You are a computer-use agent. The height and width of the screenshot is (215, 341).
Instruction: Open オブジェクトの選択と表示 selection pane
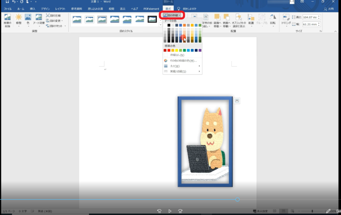click(x=238, y=17)
